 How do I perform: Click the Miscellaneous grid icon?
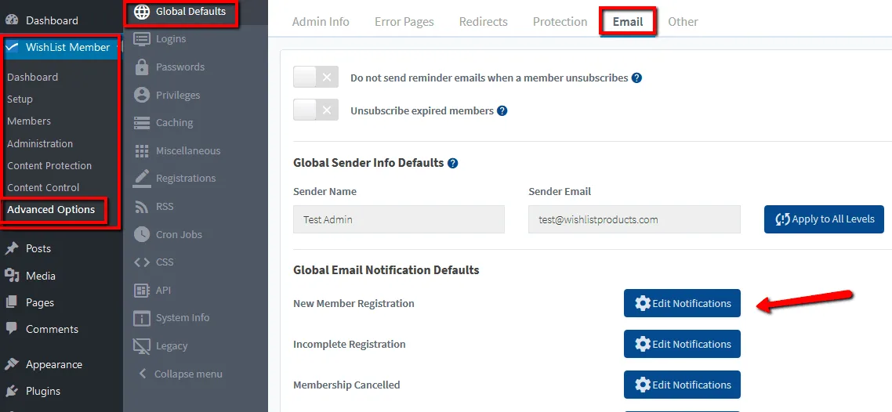coord(142,150)
